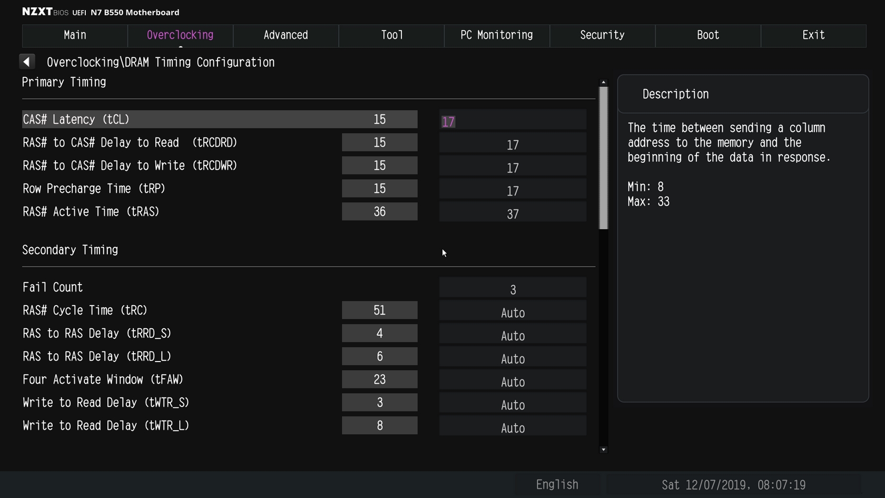Click scrollbar down arrow
The width and height of the screenshot is (885, 498).
604,450
